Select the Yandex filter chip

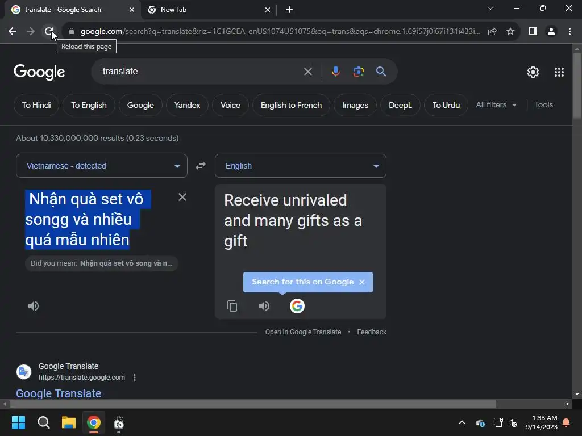pyautogui.click(x=187, y=105)
